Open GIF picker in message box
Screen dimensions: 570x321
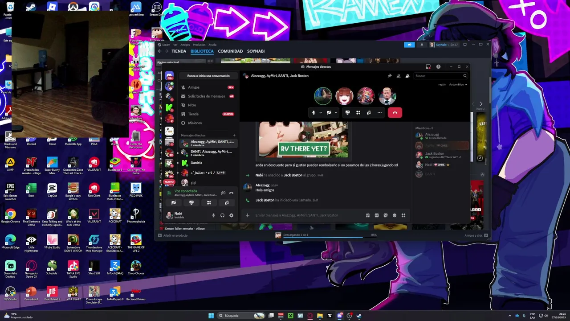pyautogui.click(x=377, y=215)
